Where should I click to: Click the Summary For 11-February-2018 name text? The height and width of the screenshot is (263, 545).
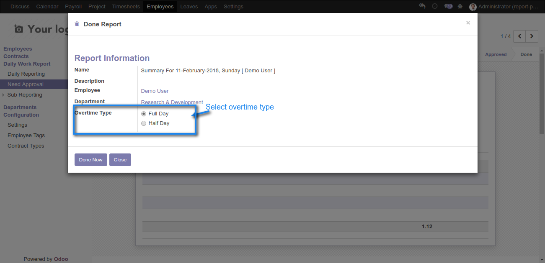[x=208, y=71]
